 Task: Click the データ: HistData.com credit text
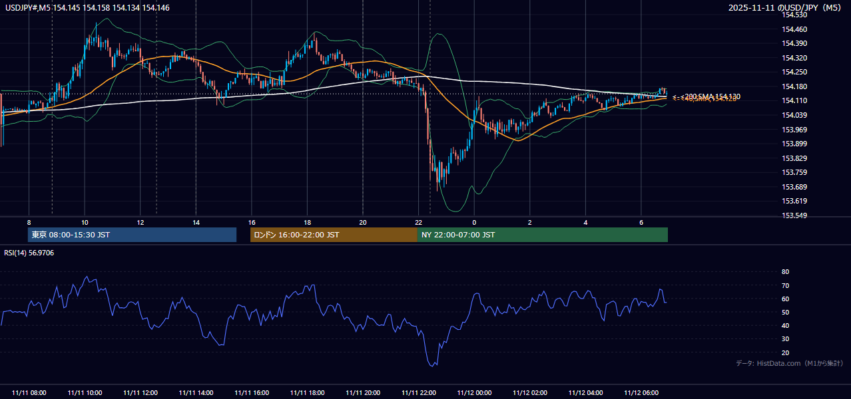click(789, 363)
